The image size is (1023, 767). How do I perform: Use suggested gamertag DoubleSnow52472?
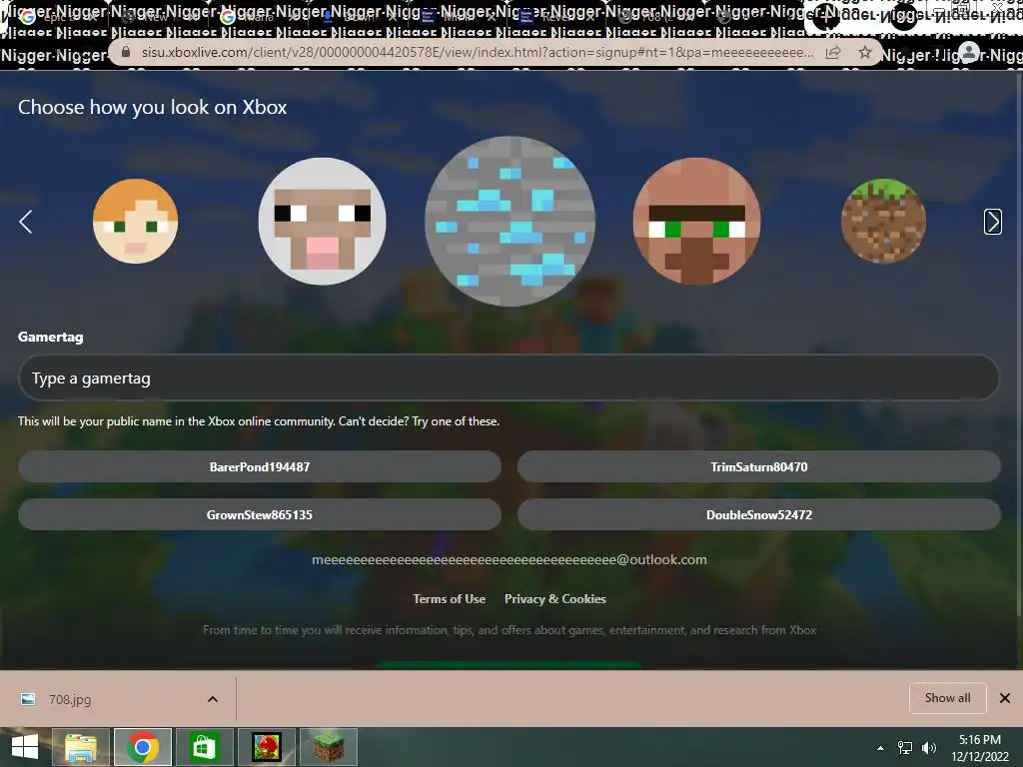point(759,514)
